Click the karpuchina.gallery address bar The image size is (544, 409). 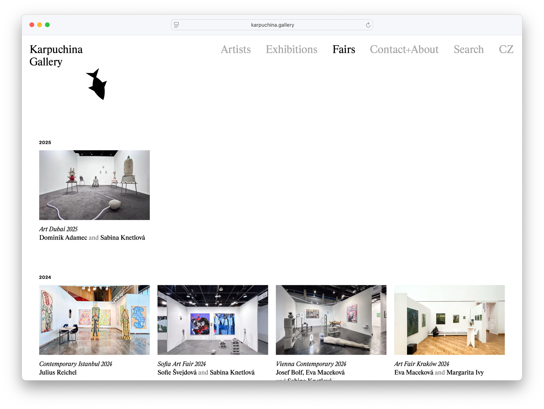272,25
